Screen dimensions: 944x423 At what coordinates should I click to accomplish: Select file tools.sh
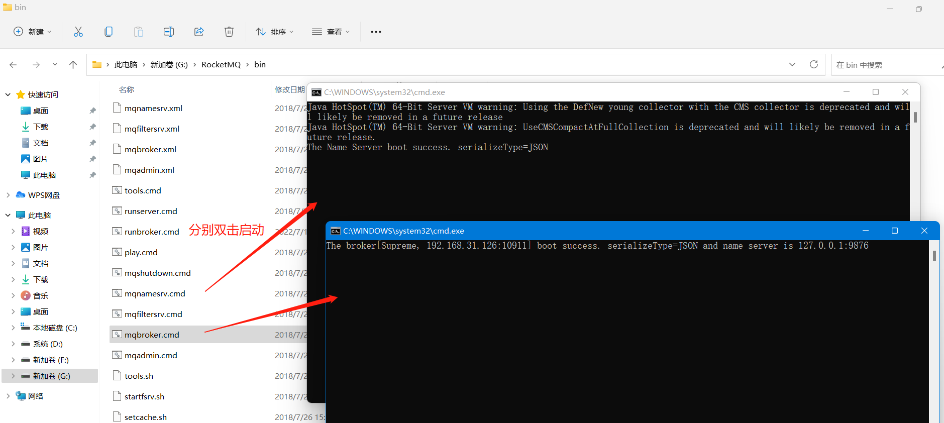[x=139, y=376]
